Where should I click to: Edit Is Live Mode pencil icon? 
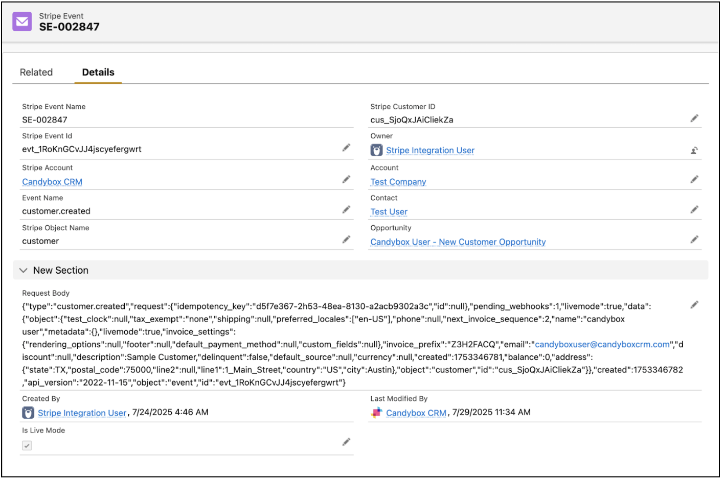(346, 442)
